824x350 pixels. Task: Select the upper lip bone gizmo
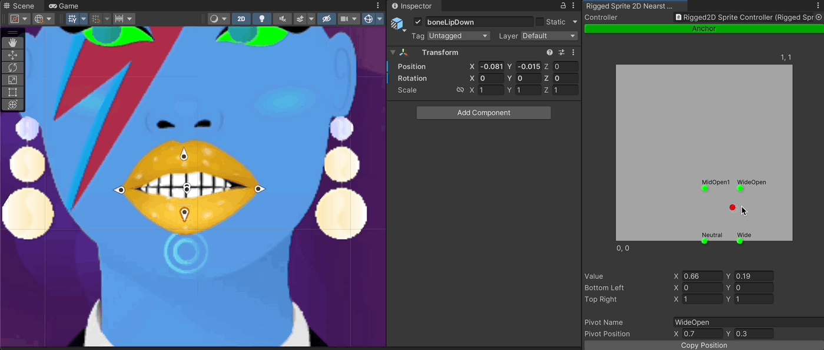pos(184,154)
